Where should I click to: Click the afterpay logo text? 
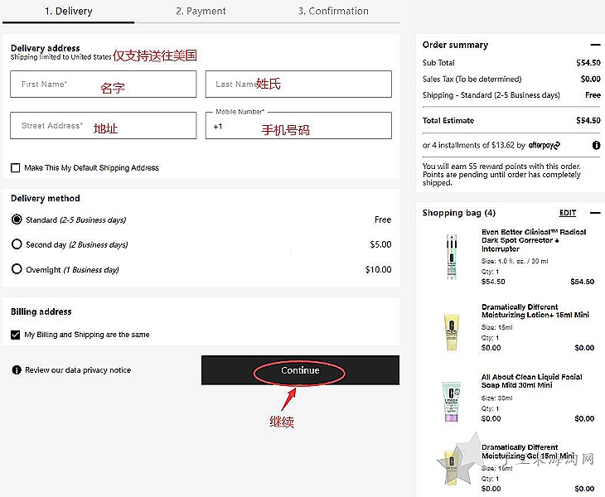544,145
